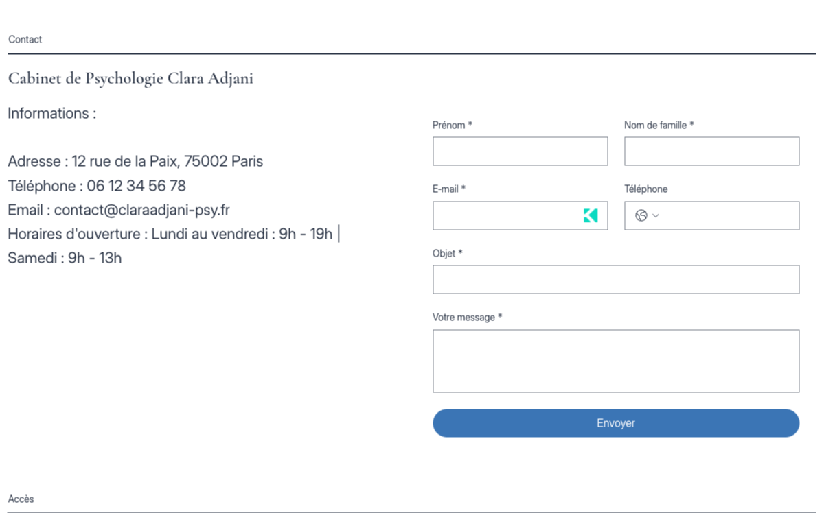Click the Samedi : 9h - 13h line
The height and width of the screenshot is (513, 824).
pyautogui.click(x=65, y=259)
